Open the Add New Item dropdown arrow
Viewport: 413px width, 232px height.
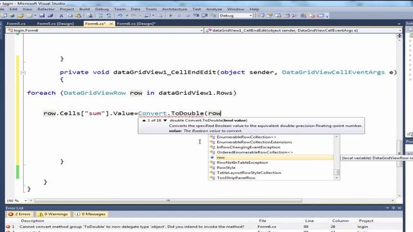coord(35,15)
